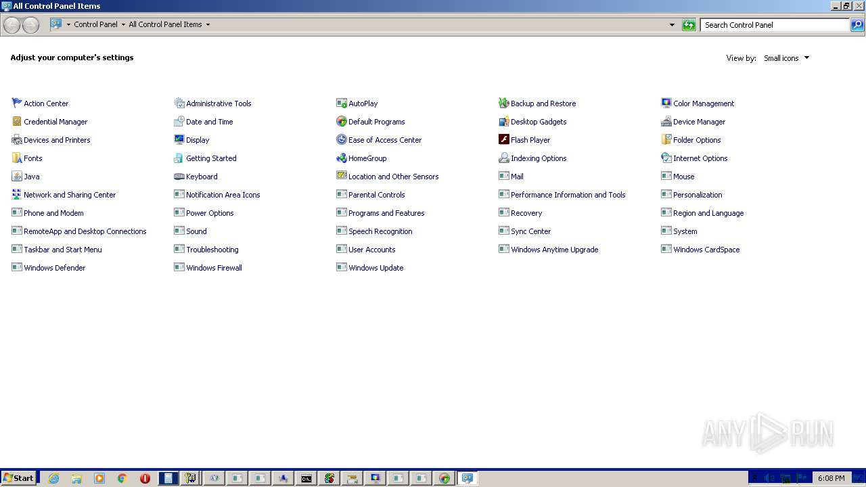
Task: Click the Java coffee cup icon
Action: coord(17,177)
